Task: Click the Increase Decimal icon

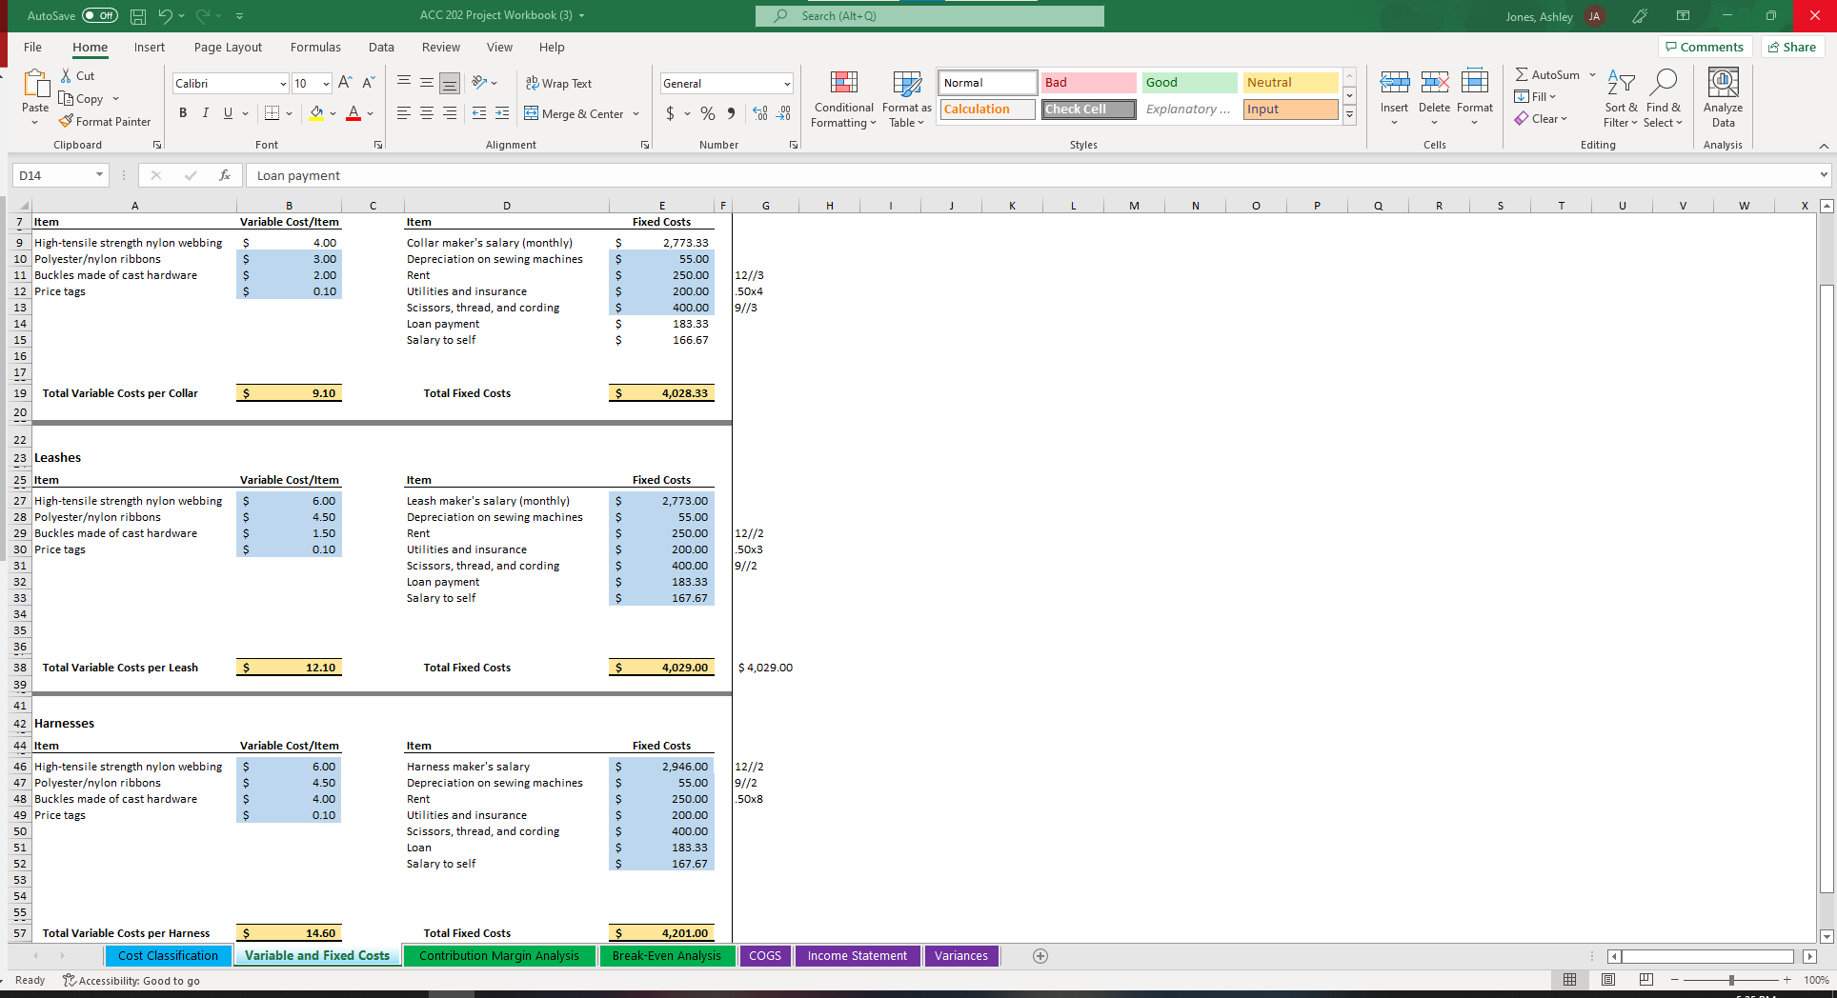Action: click(759, 112)
